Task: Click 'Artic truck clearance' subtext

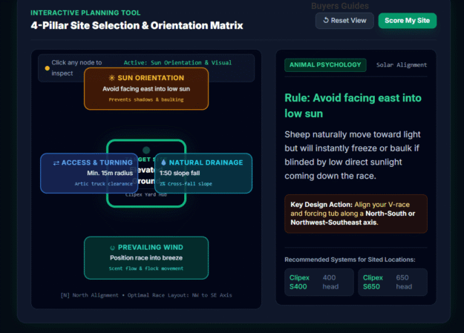Action: [104, 184]
